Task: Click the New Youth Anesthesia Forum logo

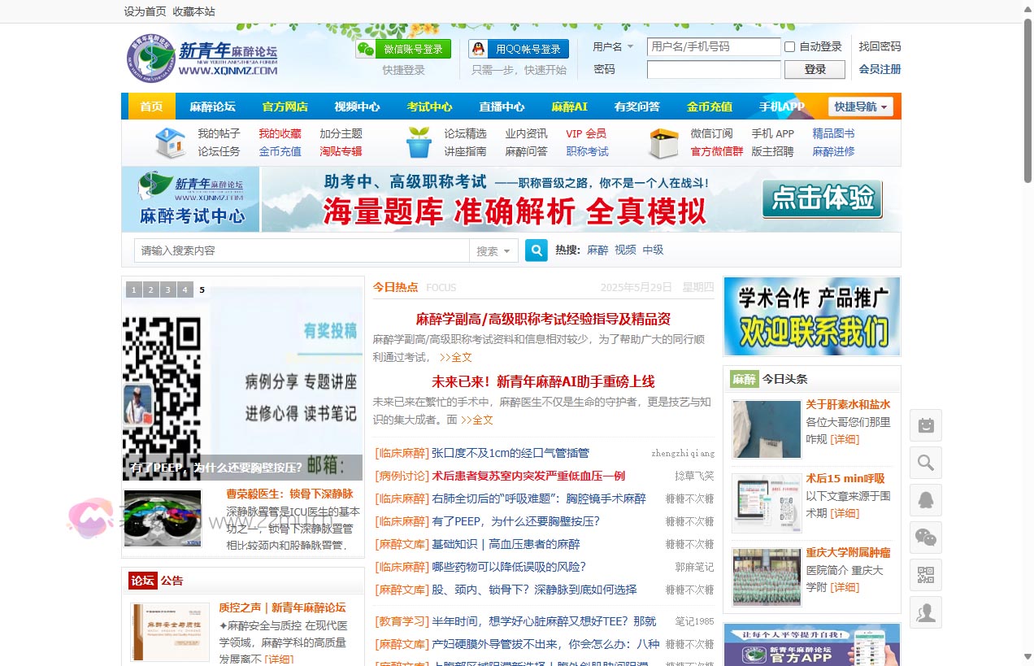Action: [x=202, y=59]
